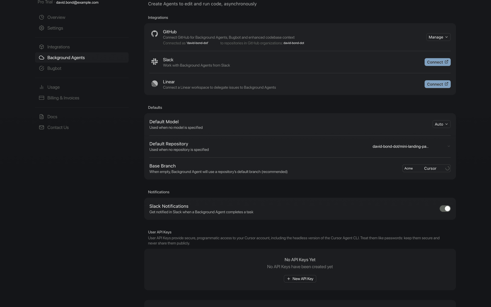This screenshot has width=491, height=307.
Task: Click the plus icon on New API Key
Action: tap(288, 279)
